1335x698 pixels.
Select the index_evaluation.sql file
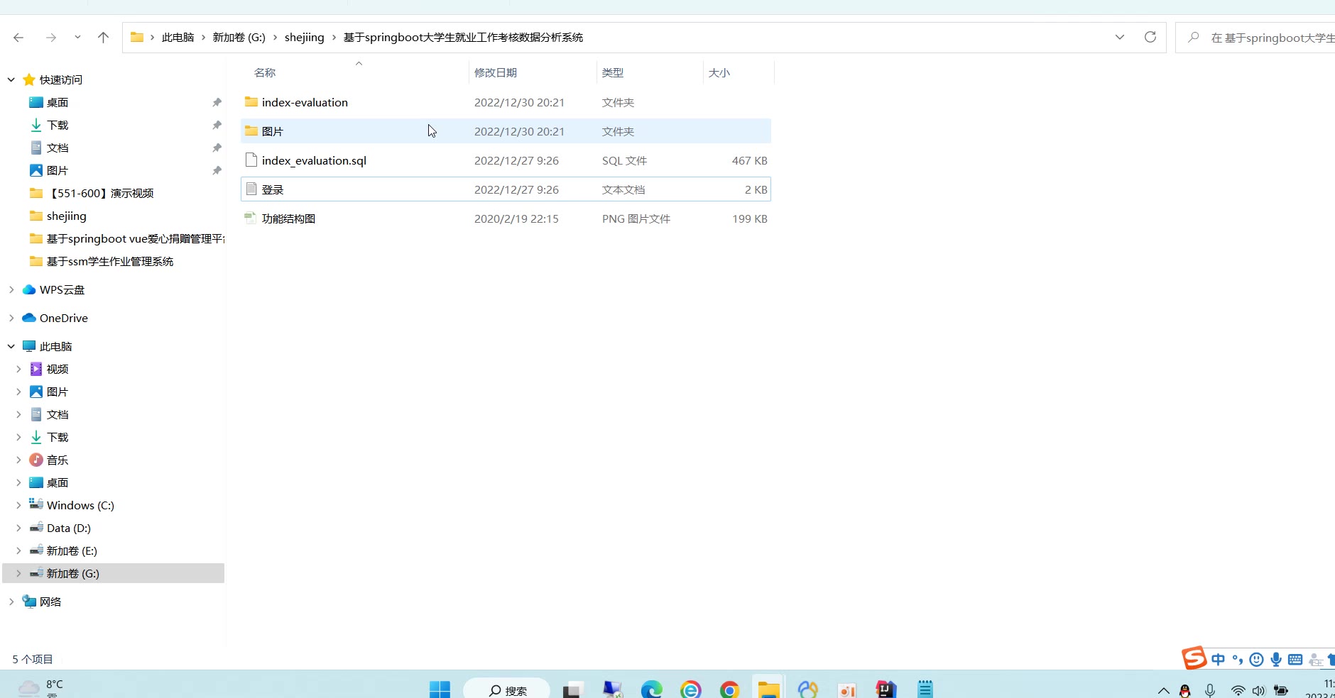coord(313,160)
